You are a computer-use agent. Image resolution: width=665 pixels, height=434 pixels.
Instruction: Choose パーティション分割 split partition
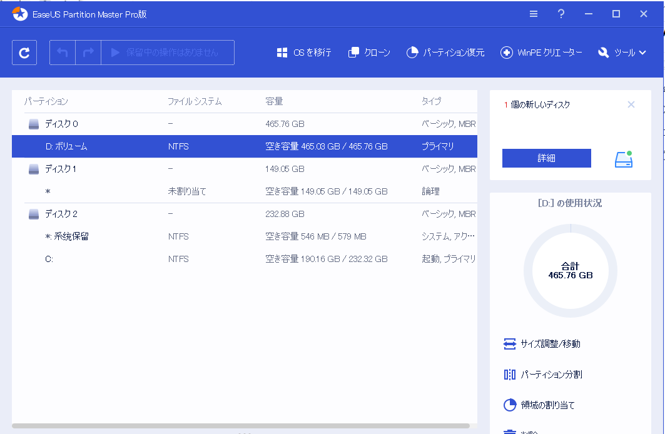(543, 375)
